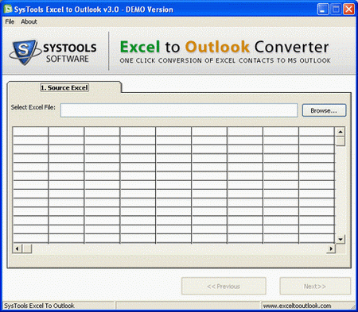
Task: Click the scroll down arrow on the grid
Action: pos(340,240)
